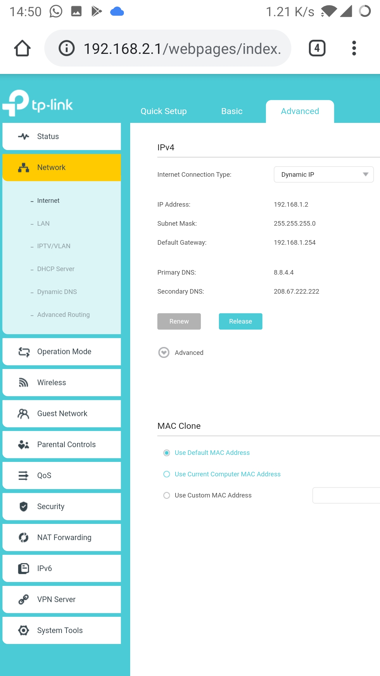Select Use Current Computer MAC Address
Image resolution: width=380 pixels, height=676 pixels.
click(167, 474)
